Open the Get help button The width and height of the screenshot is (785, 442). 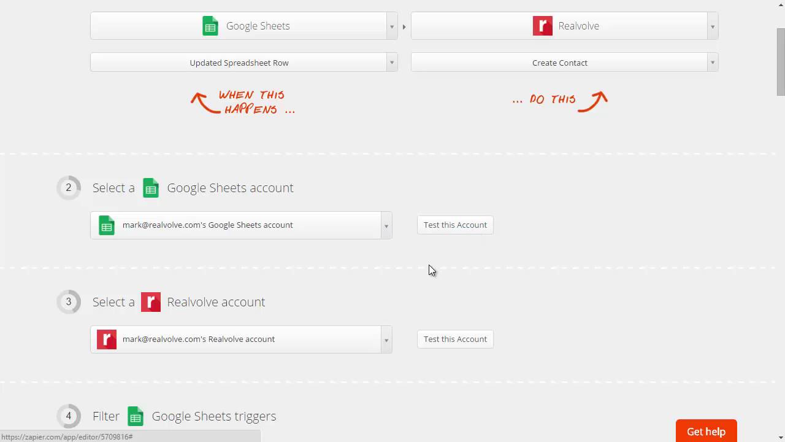(x=706, y=432)
